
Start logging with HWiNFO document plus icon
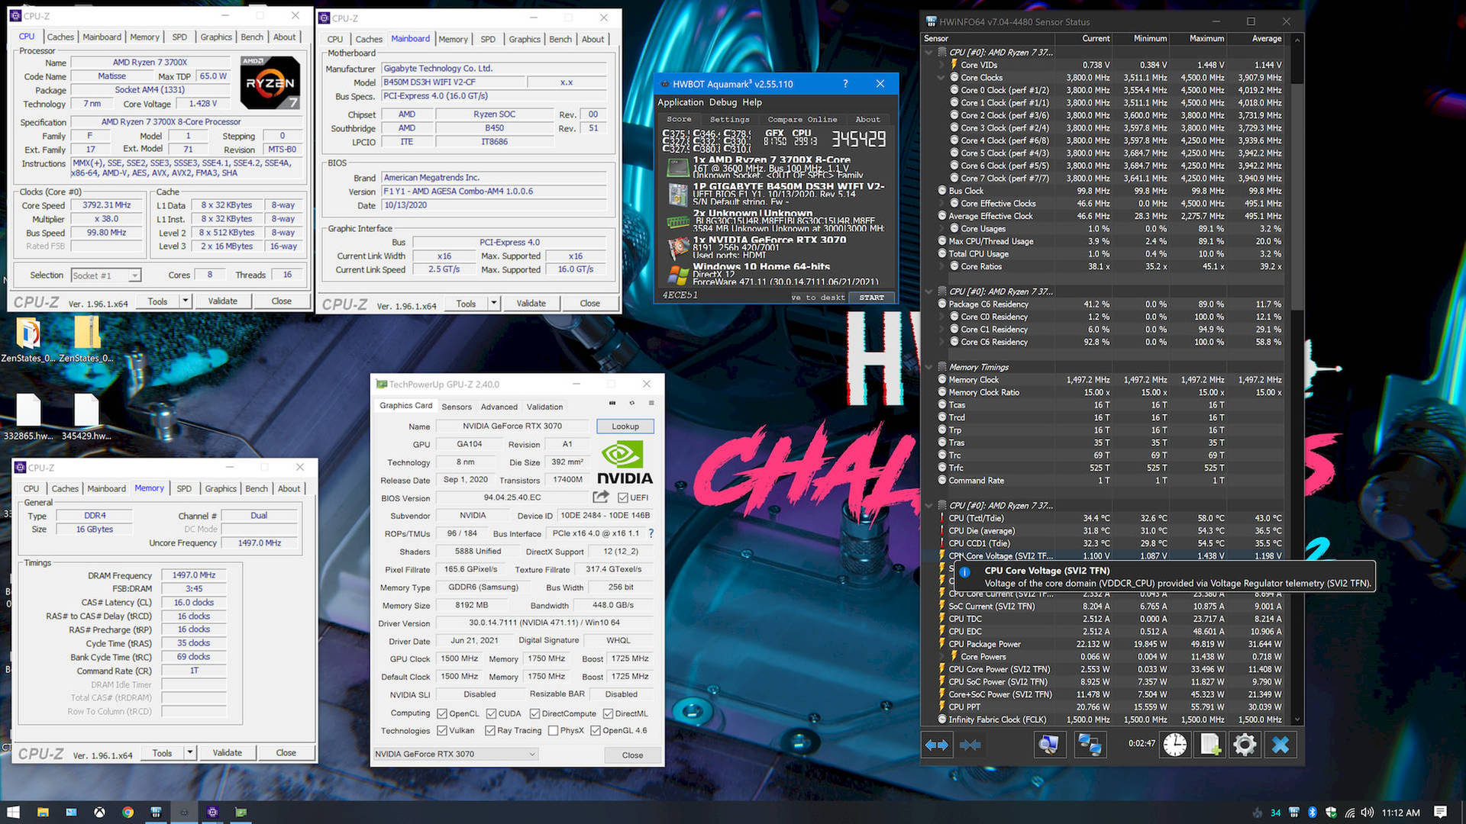click(1210, 745)
